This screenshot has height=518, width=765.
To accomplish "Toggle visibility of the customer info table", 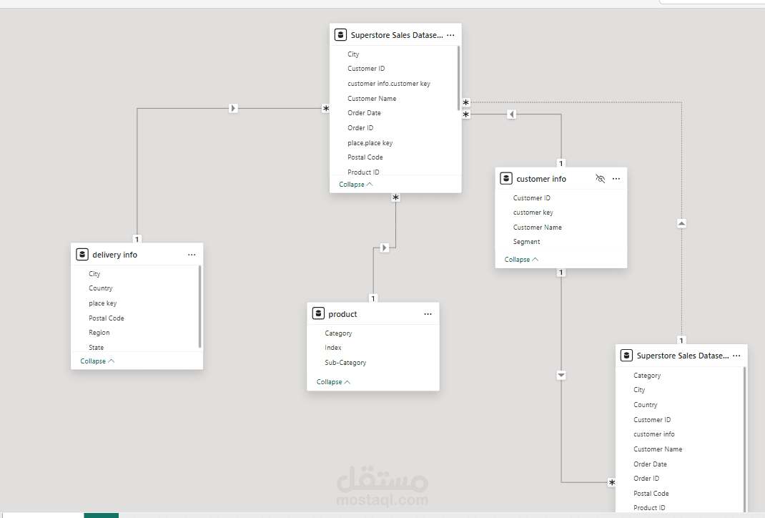I will point(601,178).
